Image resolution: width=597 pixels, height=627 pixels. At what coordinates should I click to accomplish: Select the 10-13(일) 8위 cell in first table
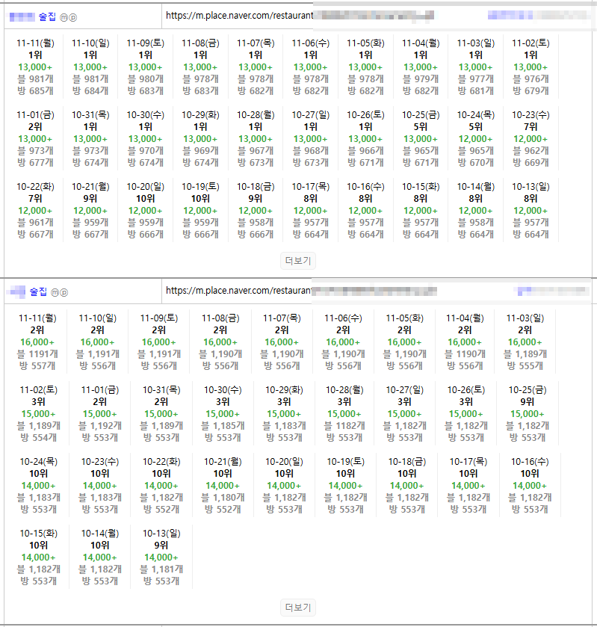coord(531,211)
